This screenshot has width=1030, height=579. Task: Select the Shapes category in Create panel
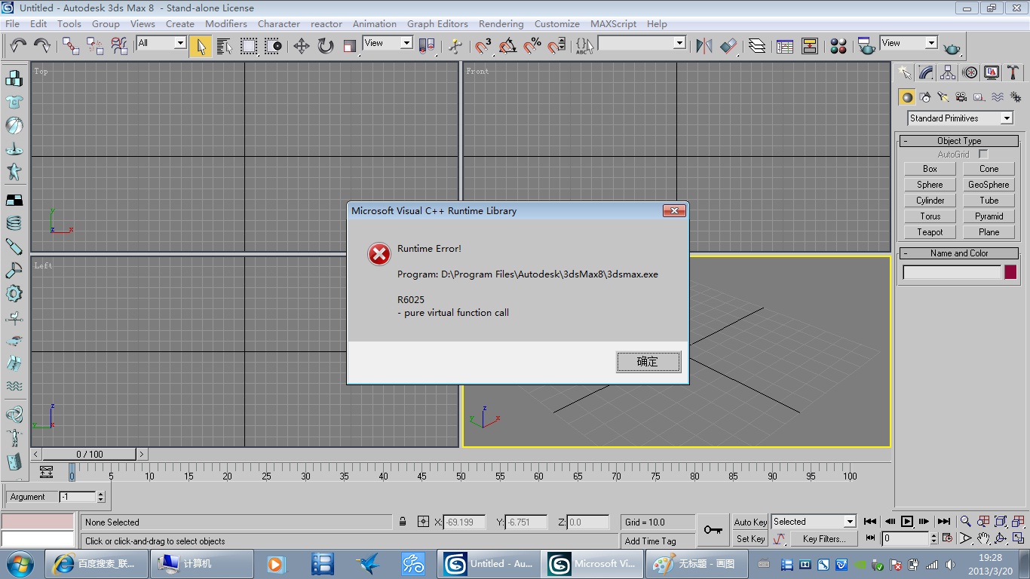(925, 96)
